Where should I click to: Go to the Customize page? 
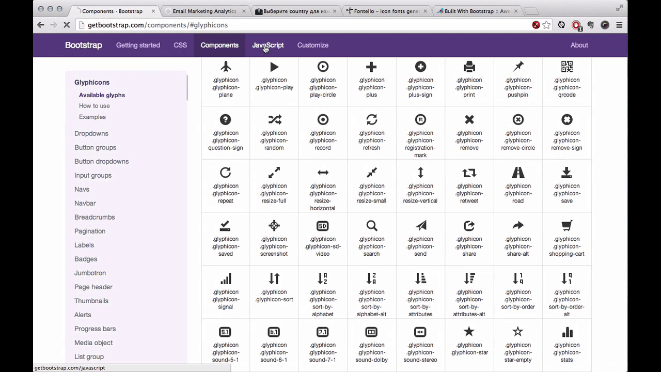click(x=313, y=45)
